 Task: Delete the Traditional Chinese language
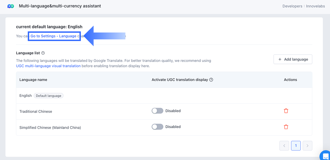point(286,111)
